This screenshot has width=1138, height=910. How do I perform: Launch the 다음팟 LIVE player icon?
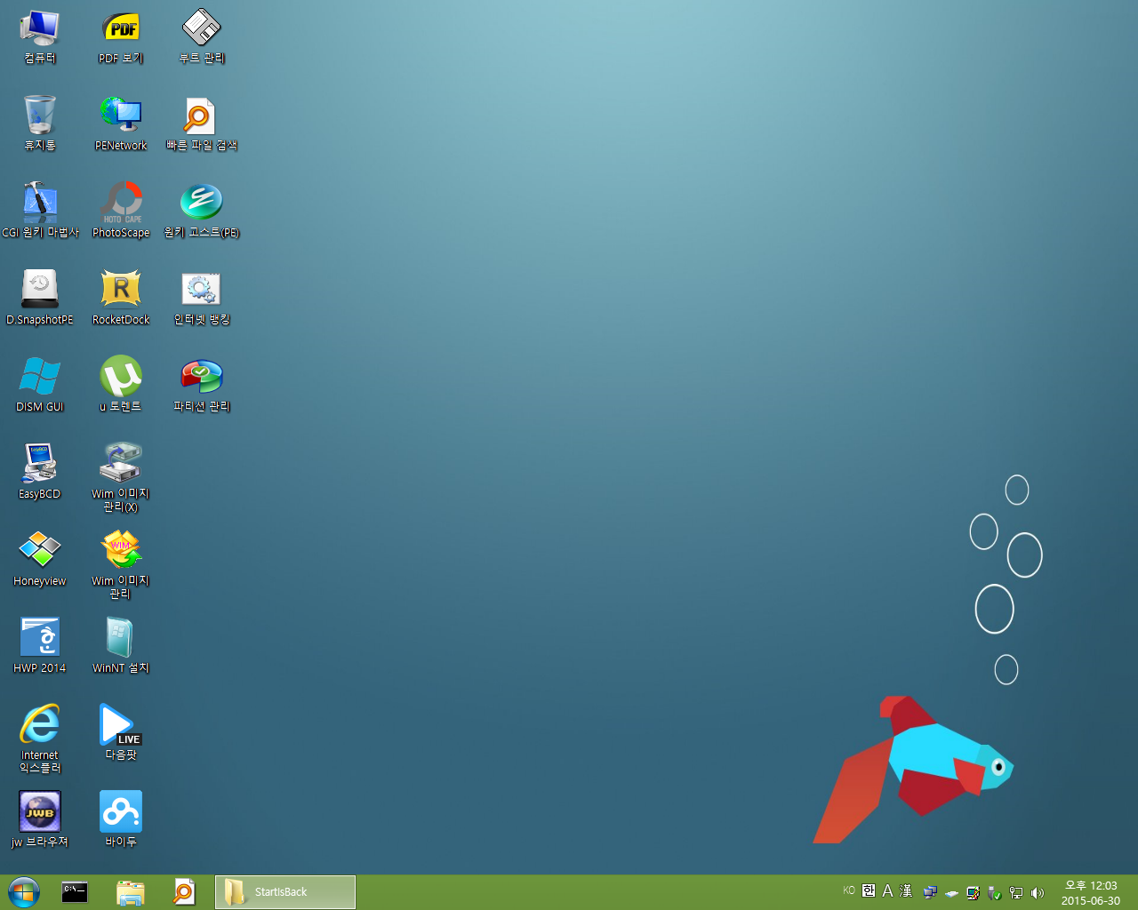121,733
